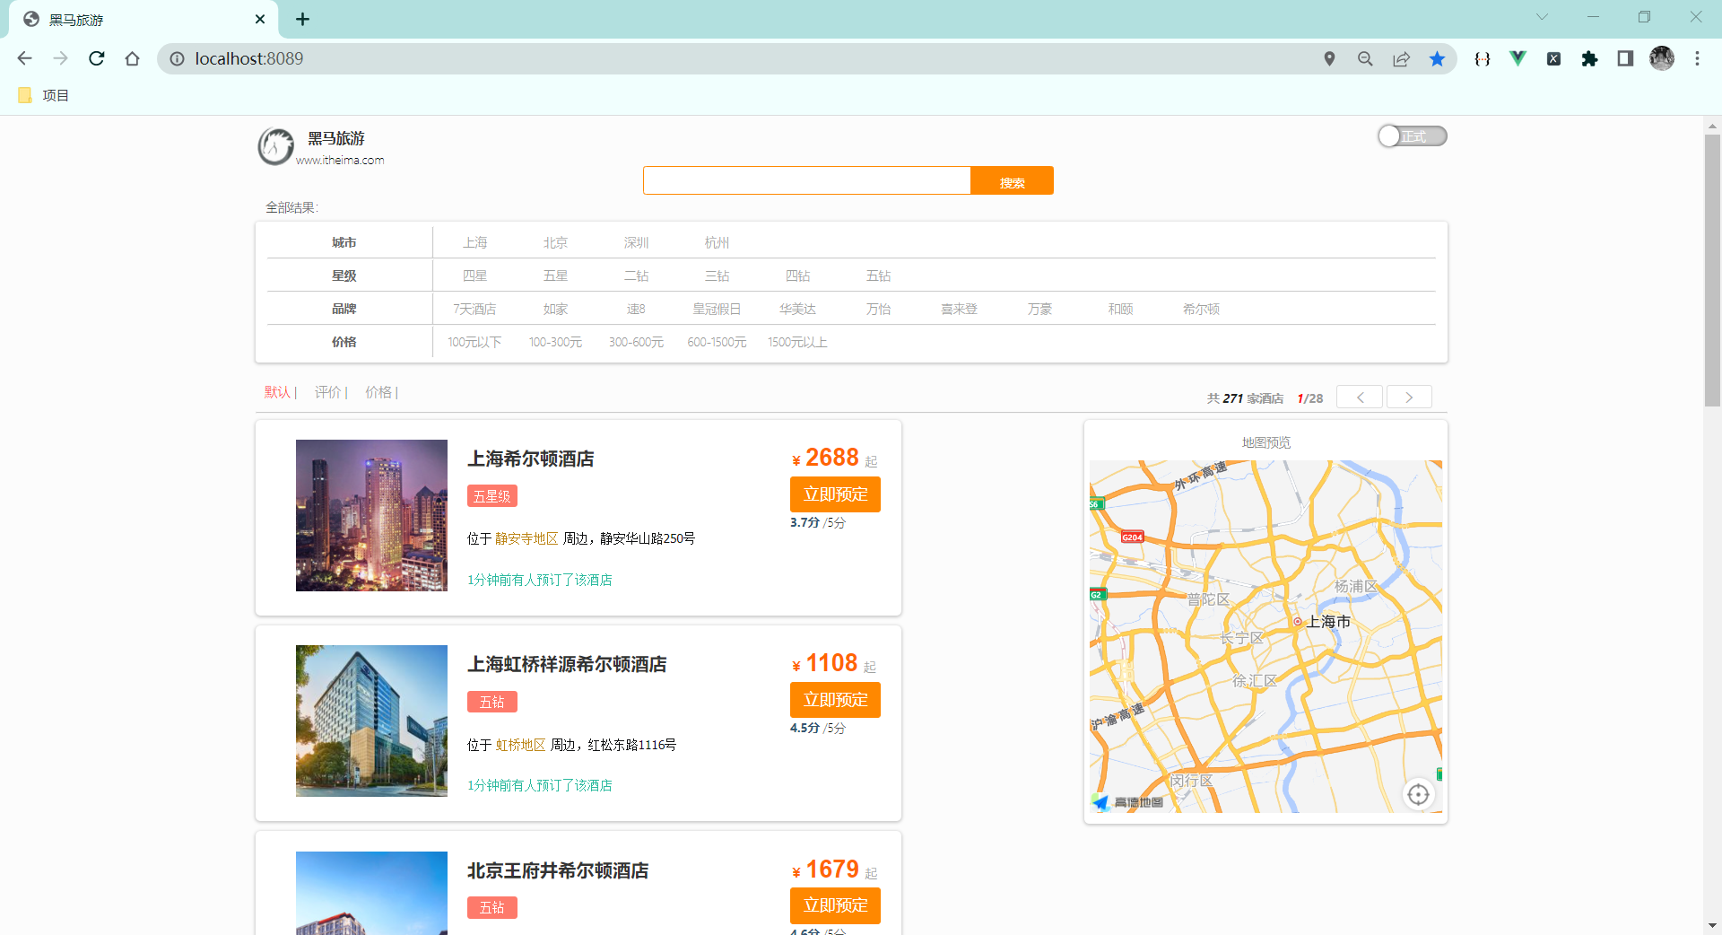Click the orange 搜索 button
Image resolution: width=1722 pixels, height=935 pixels.
click(x=1012, y=180)
